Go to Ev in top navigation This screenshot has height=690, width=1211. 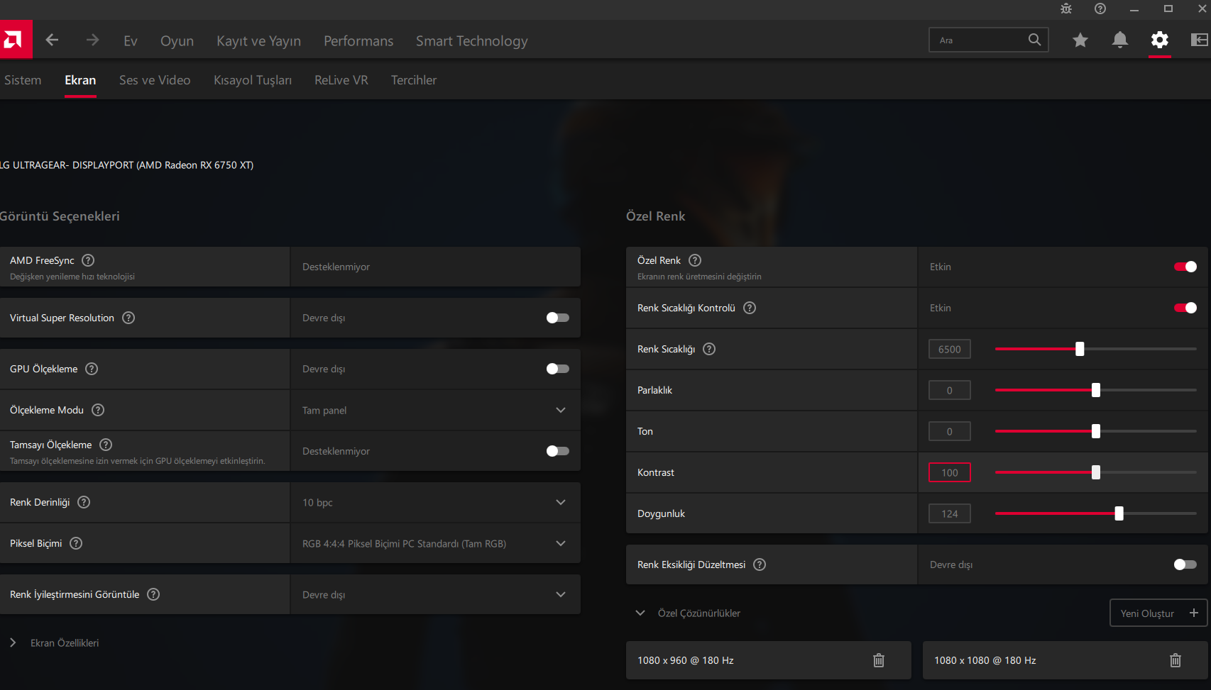point(131,41)
